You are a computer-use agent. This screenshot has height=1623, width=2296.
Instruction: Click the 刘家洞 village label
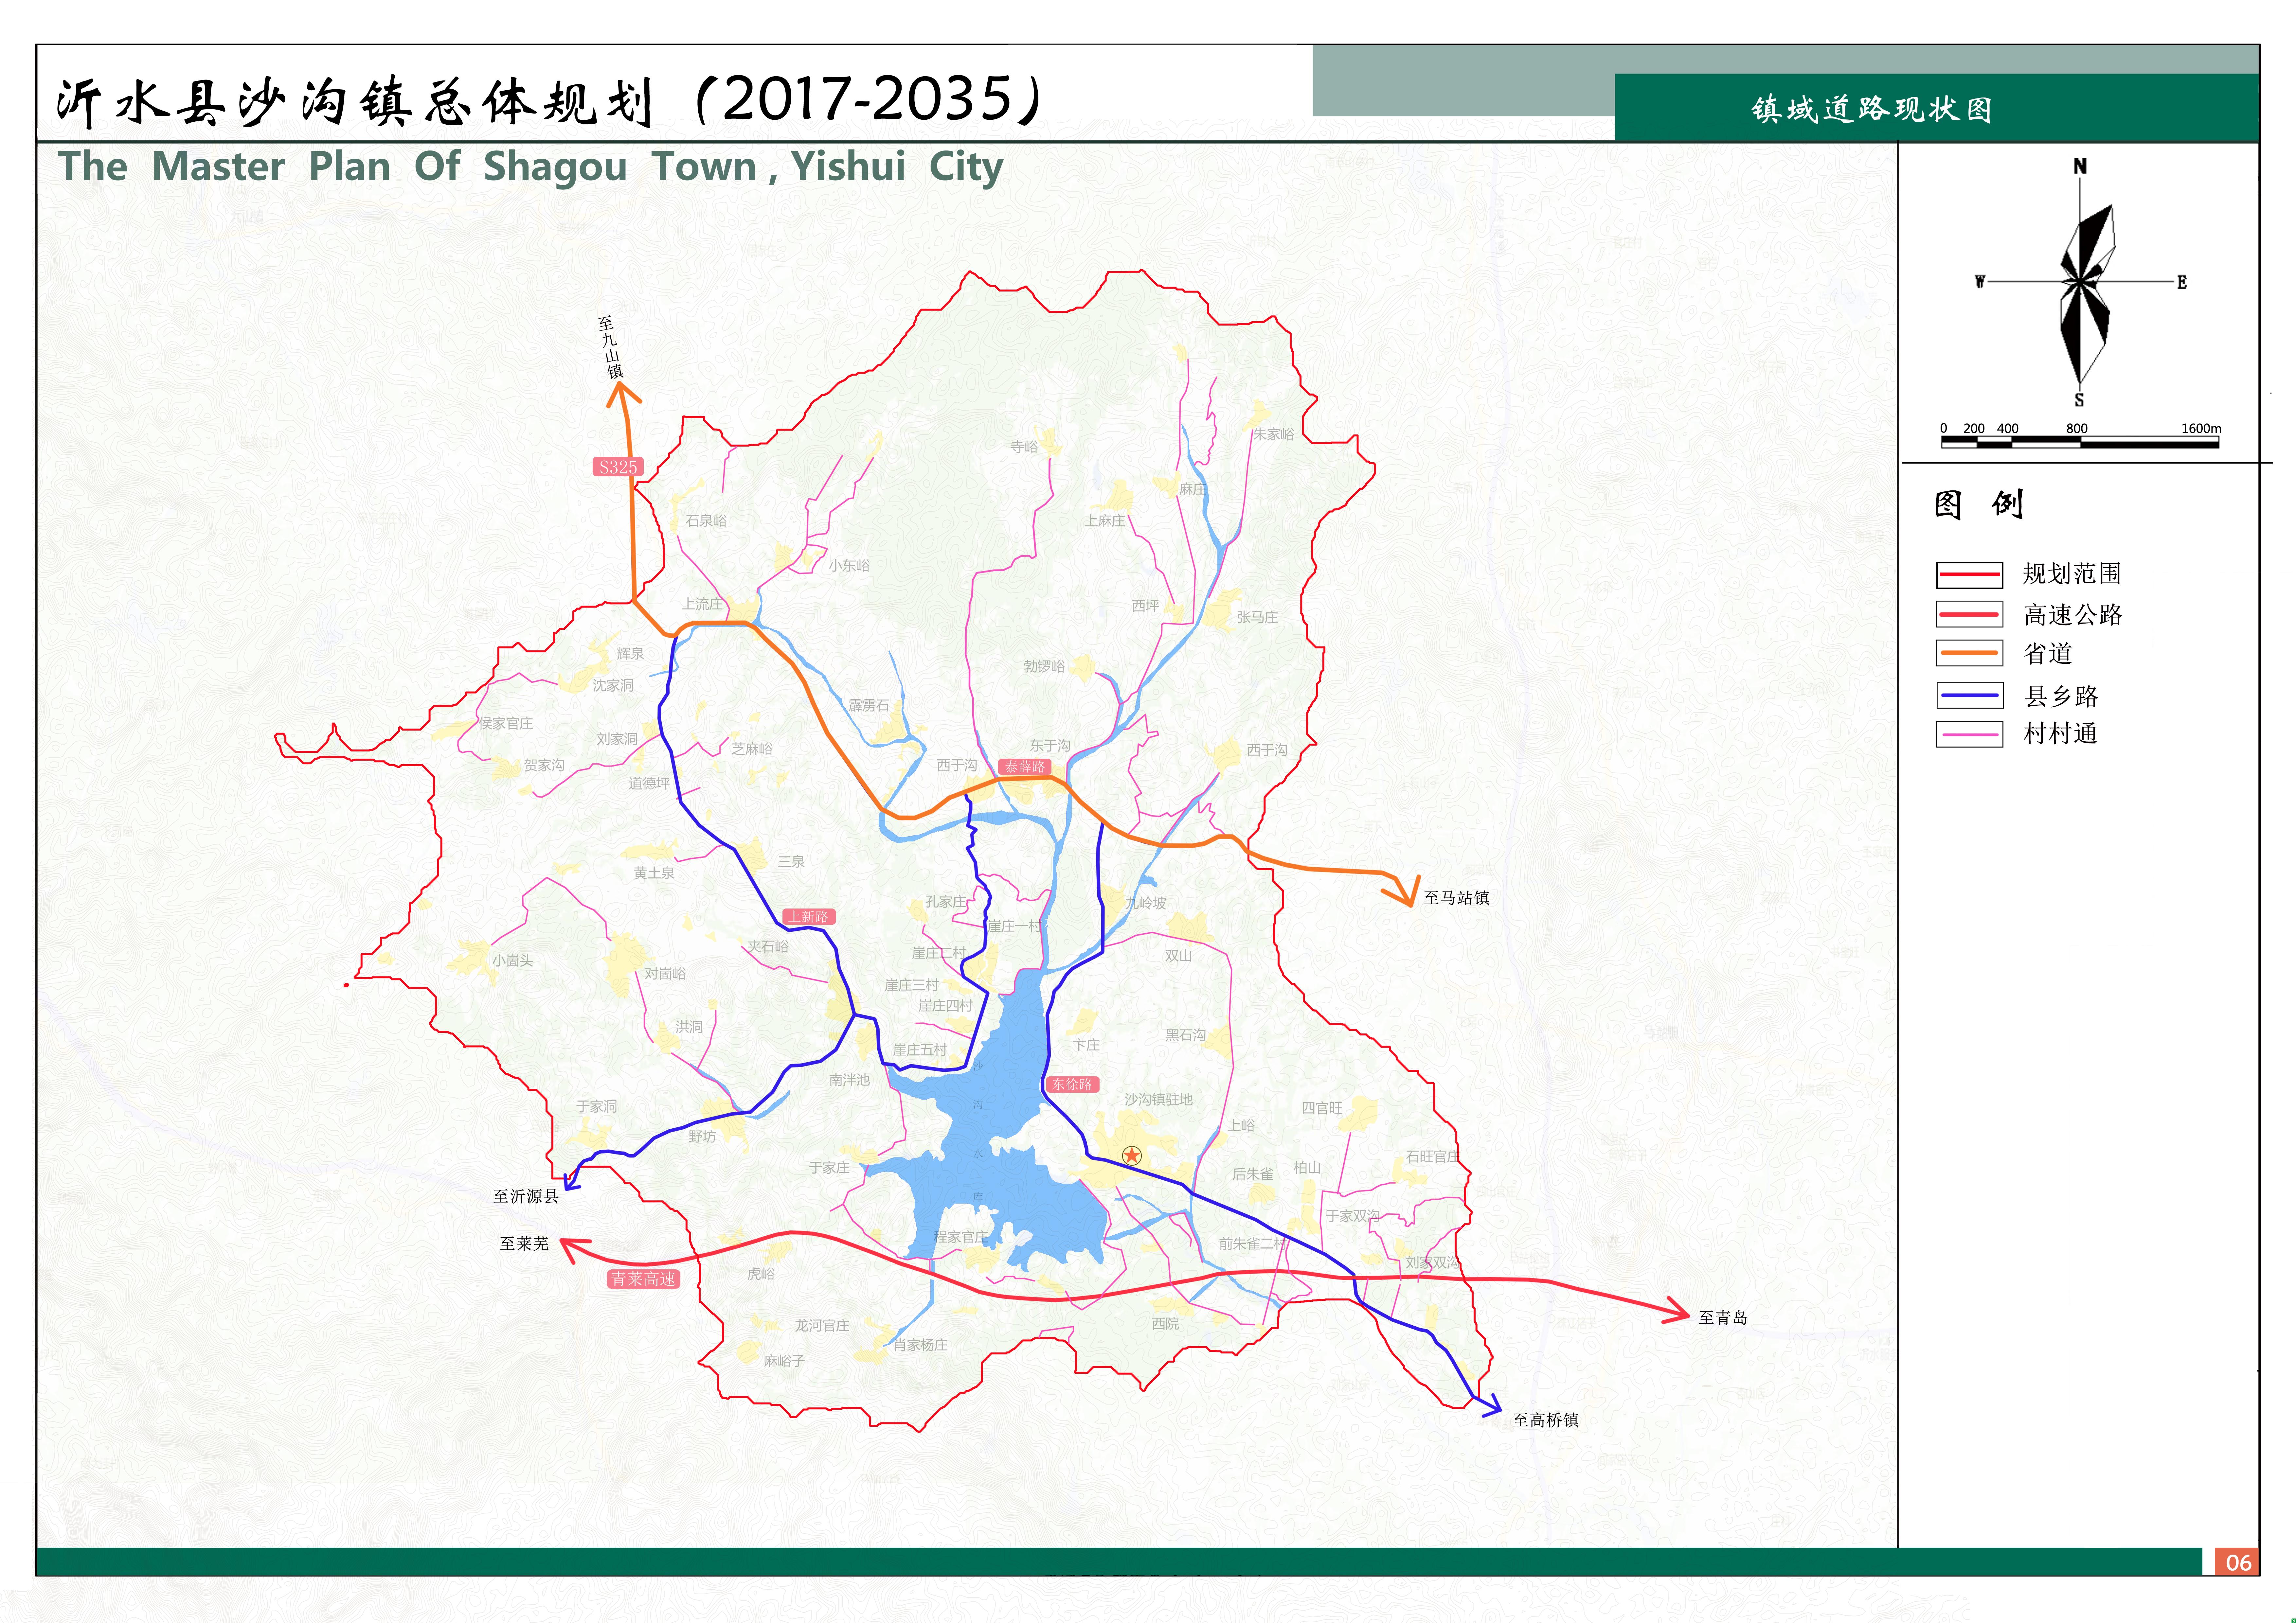coord(617,739)
